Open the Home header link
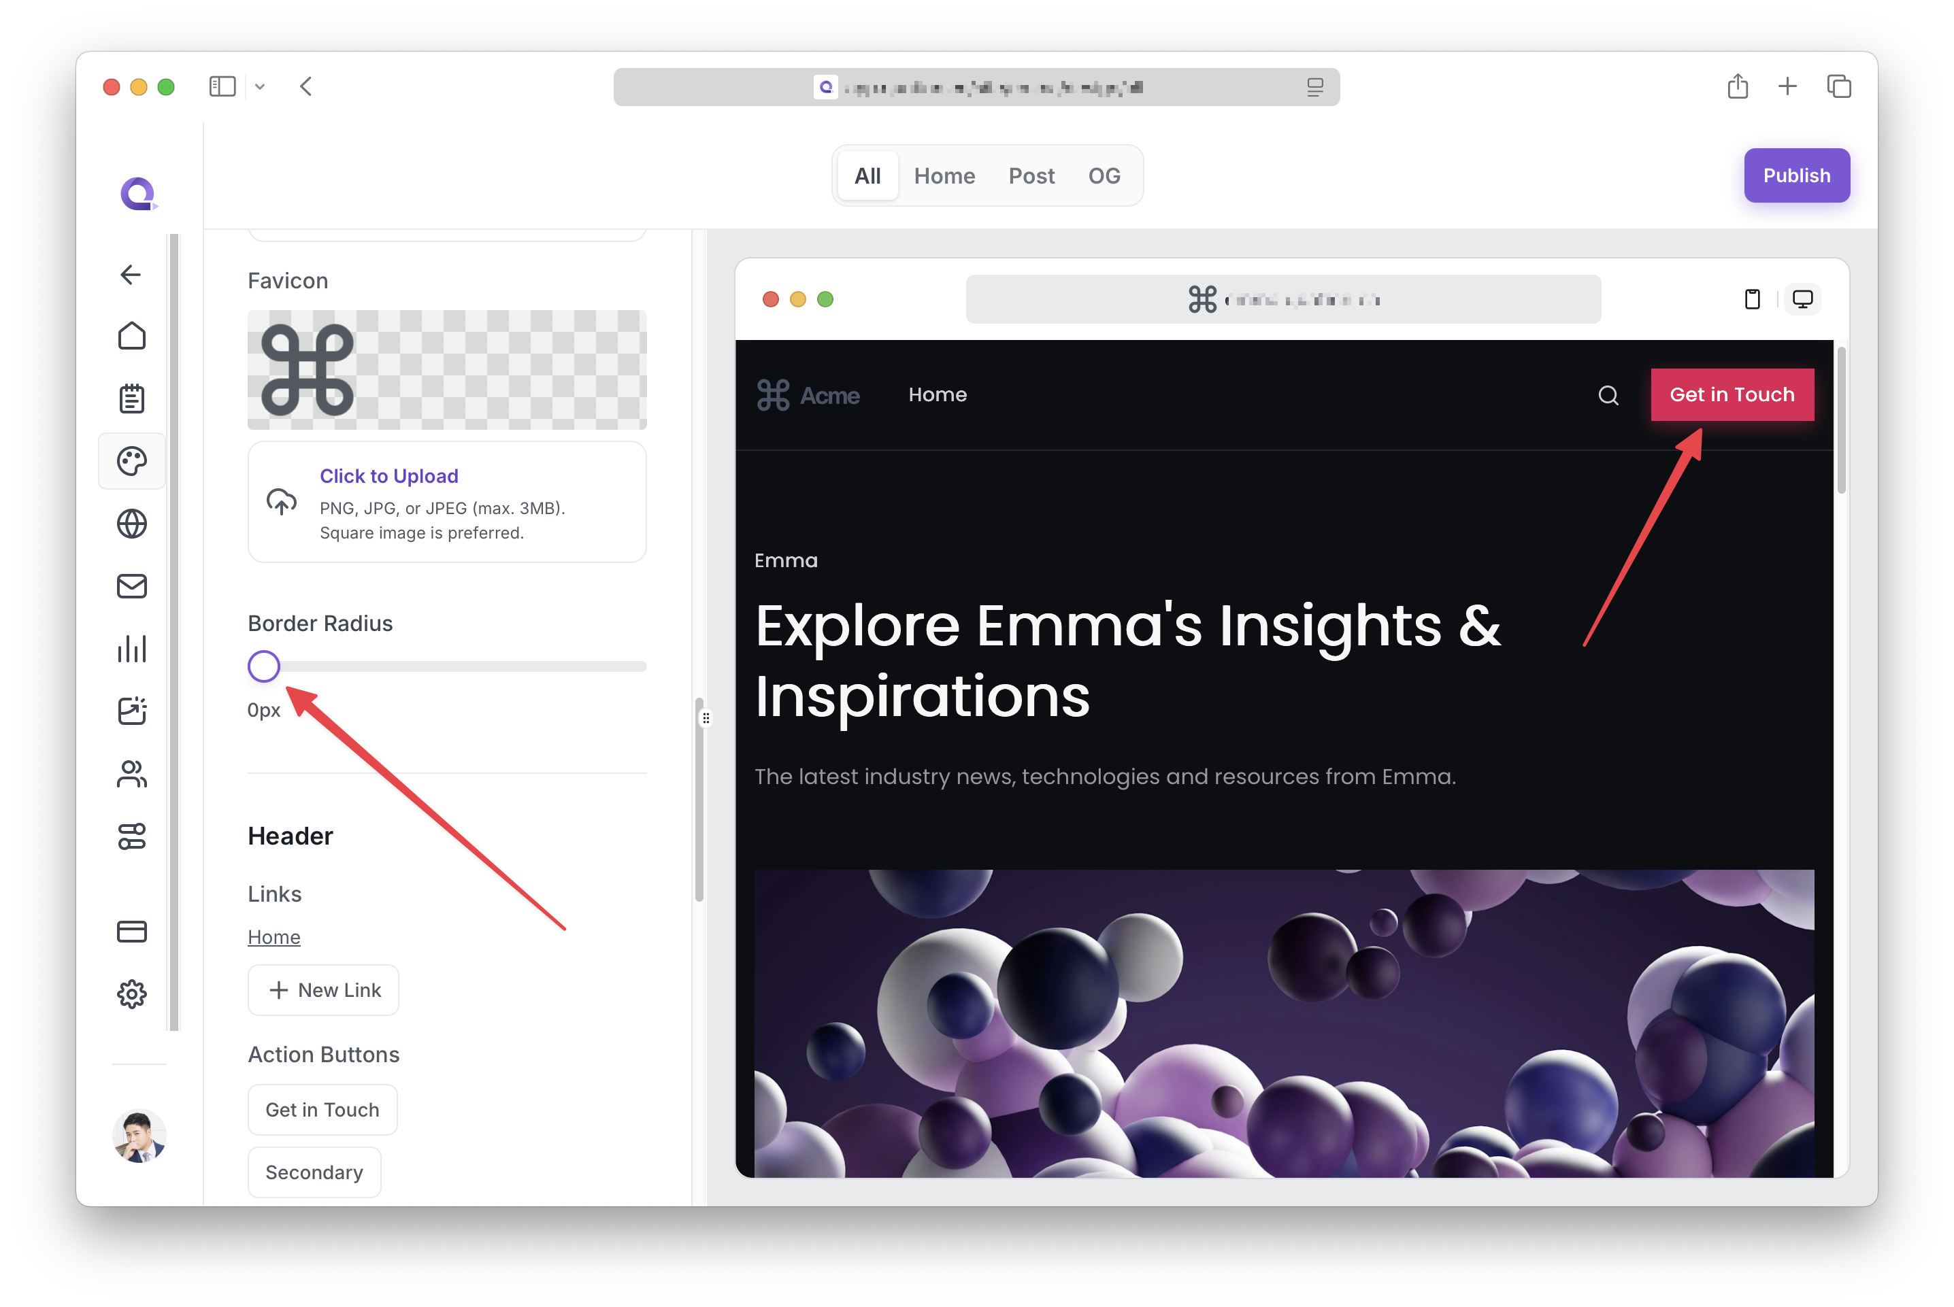Viewport: 1954px width, 1307px height. click(274, 937)
